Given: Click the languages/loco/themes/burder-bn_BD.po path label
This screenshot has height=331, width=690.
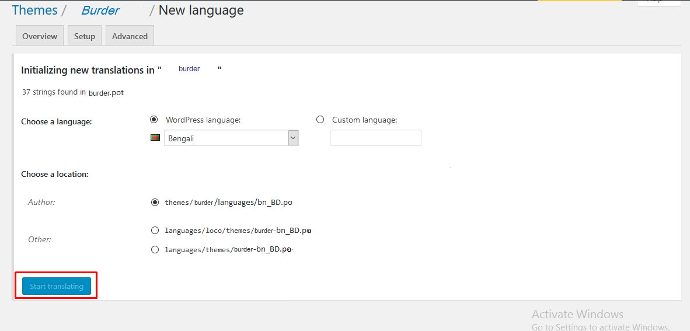Looking at the screenshot, I should [237, 231].
